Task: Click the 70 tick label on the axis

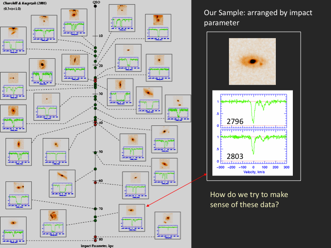Action: [x=101, y=209]
